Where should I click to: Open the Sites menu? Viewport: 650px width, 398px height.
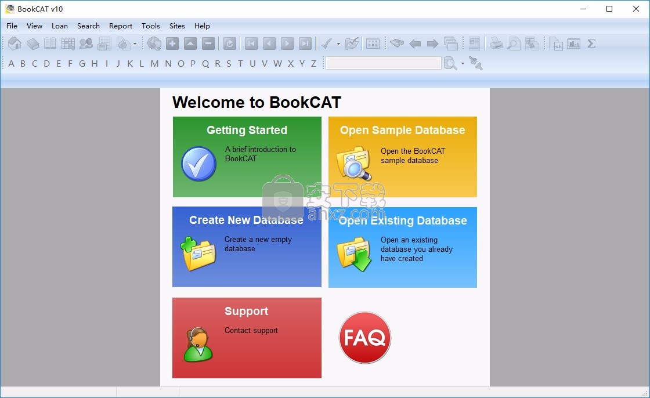click(177, 26)
